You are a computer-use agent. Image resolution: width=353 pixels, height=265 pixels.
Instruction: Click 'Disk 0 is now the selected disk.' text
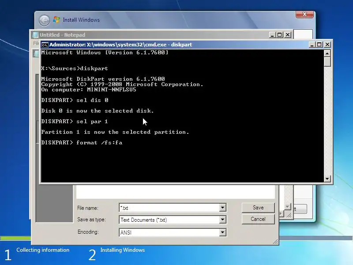pyautogui.click(x=97, y=111)
